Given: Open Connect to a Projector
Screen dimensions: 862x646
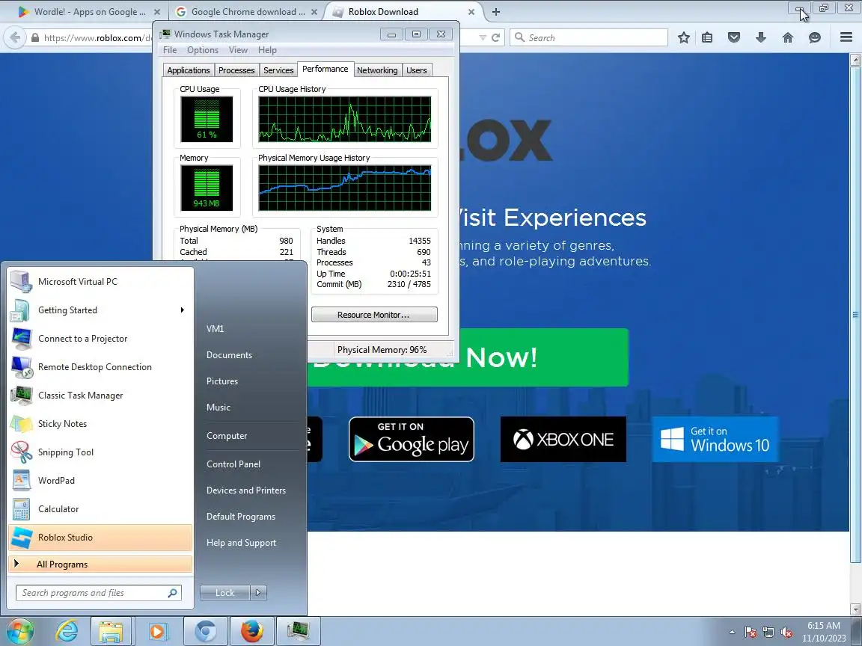Looking at the screenshot, I should [x=100, y=339].
